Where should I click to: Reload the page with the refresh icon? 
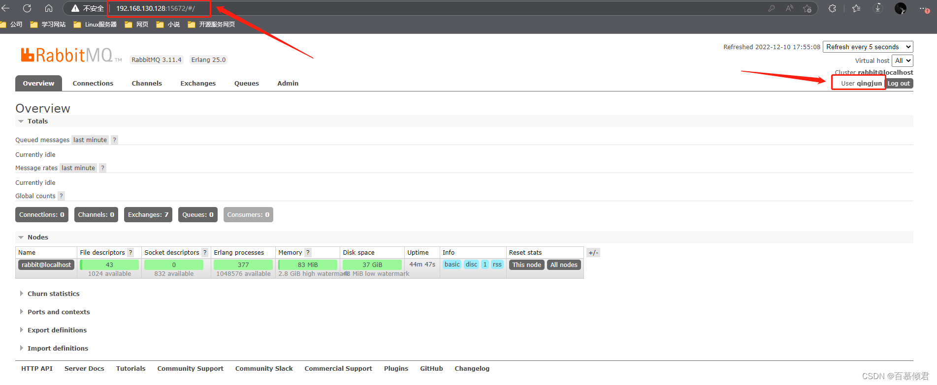coord(27,8)
